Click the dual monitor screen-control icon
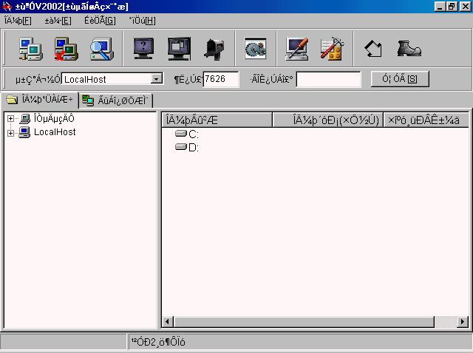Viewport: 473px width, 353px height. pyautogui.click(x=178, y=48)
